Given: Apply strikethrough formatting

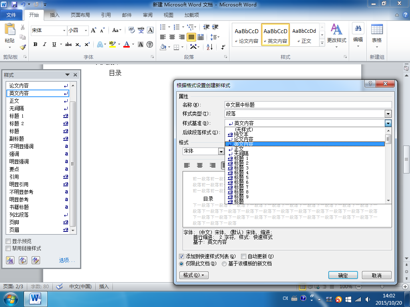Looking at the screenshot, I should coord(68,44).
